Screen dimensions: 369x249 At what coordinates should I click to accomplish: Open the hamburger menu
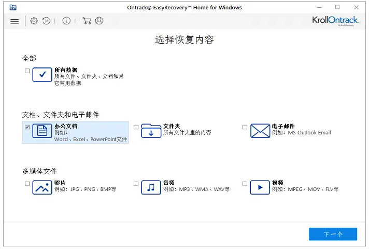click(15, 21)
